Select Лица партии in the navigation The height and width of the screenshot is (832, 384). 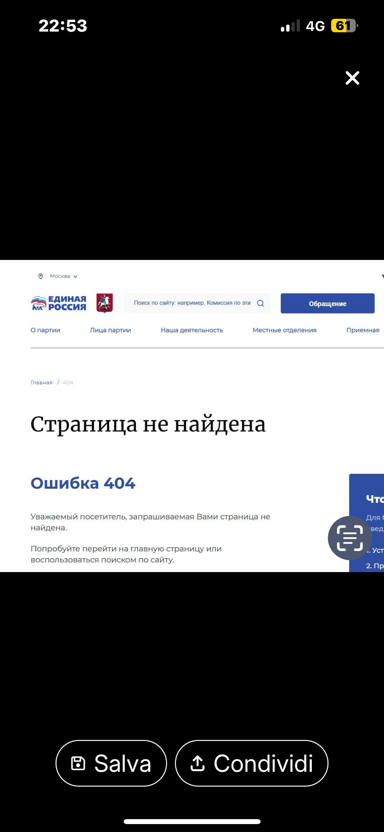pos(110,330)
